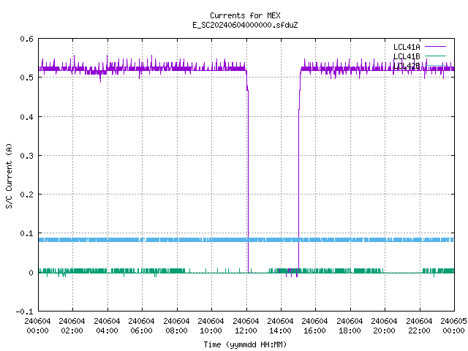Viewport: 468px width, 351px height.
Task: Click the 0.1 y-axis tick label
Action: (27, 233)
